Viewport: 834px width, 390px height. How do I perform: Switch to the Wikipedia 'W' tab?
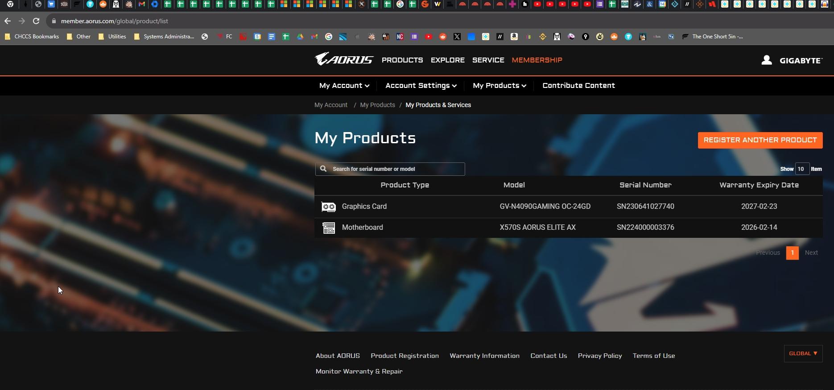[438, 4]
